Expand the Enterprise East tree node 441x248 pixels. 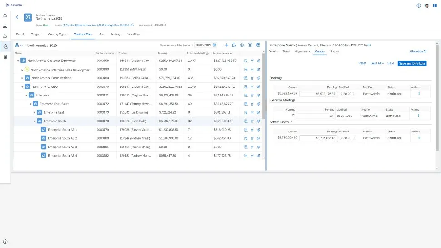35,112
